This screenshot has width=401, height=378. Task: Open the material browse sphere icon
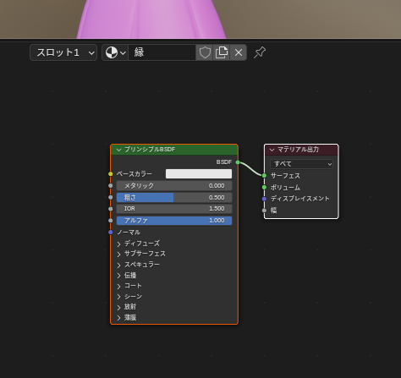click(115, 52)
